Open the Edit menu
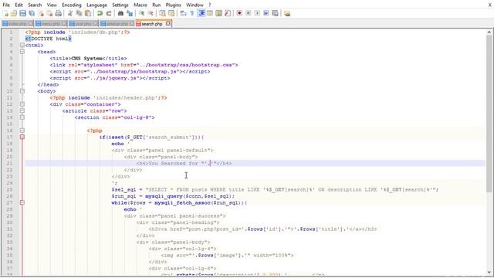This screenshot has width=494, height=278. click(x=19, y=5)
